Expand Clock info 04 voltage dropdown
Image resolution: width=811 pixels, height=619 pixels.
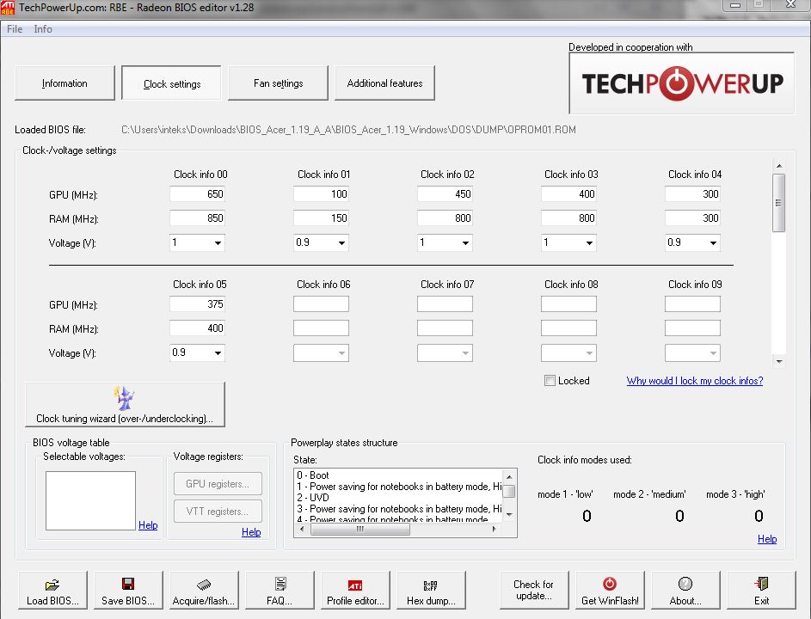(713, 243)
